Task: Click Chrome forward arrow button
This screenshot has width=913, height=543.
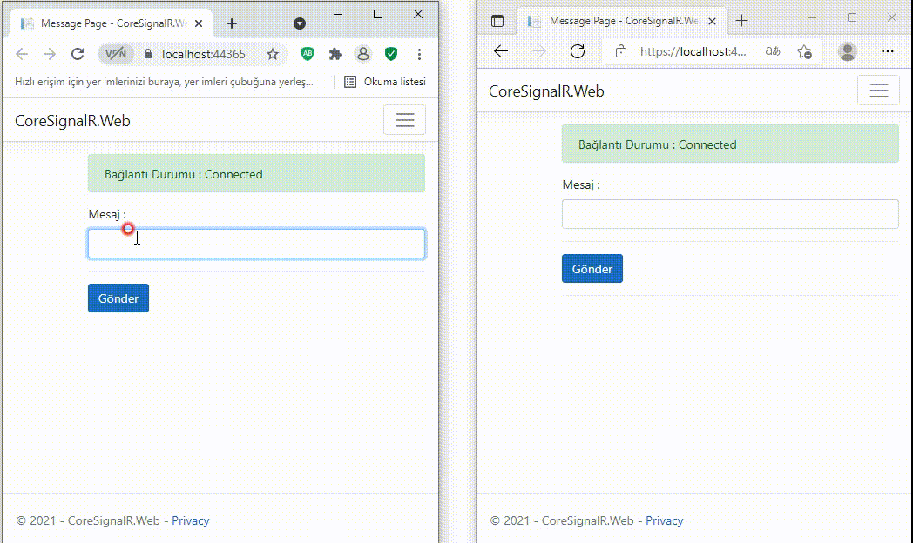Action: click(x=50, y=54)
